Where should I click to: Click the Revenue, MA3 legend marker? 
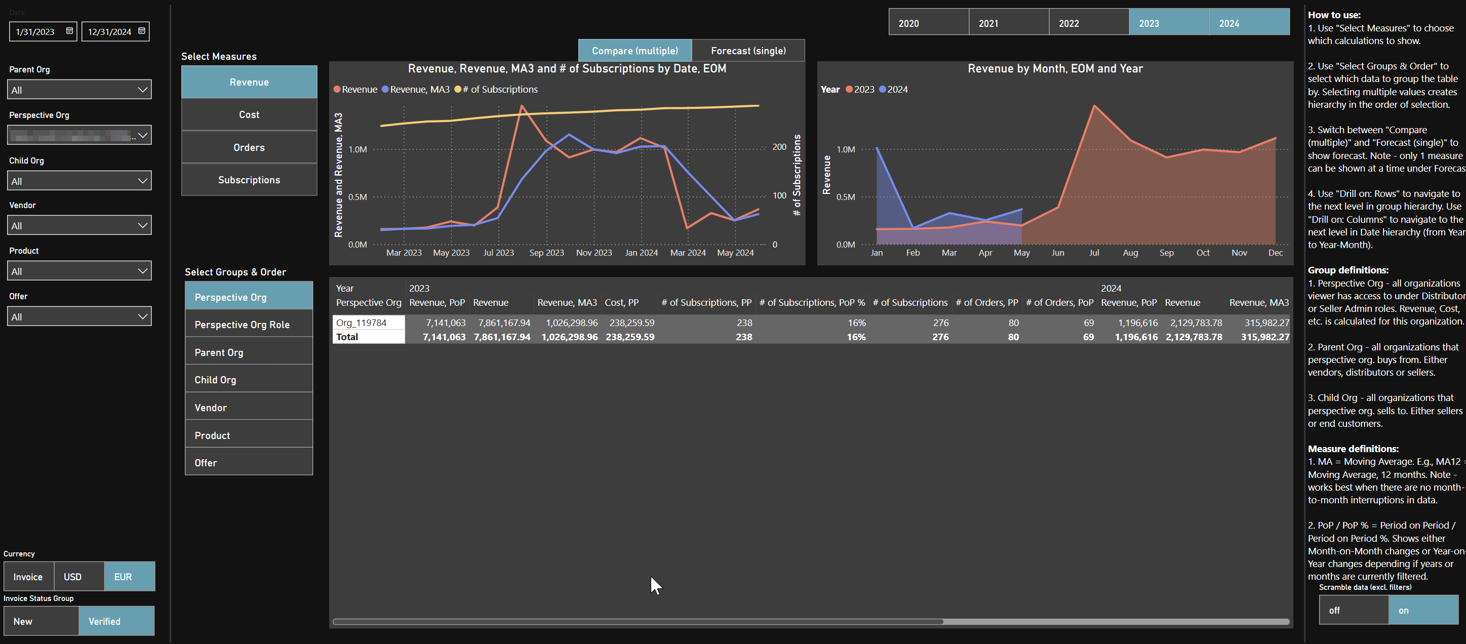pos(385,90)
